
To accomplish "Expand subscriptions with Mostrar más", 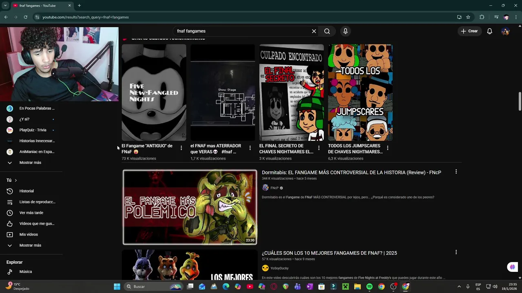I will point(31,162).
